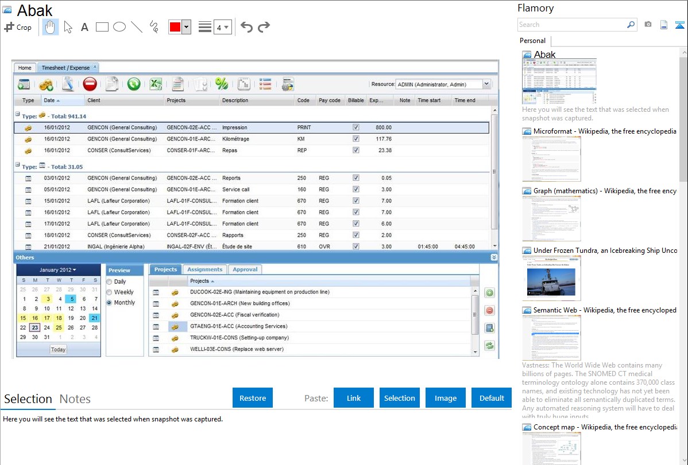Click red remove icon beside projects list
The image size is (688, 465).
coord(490,310)
